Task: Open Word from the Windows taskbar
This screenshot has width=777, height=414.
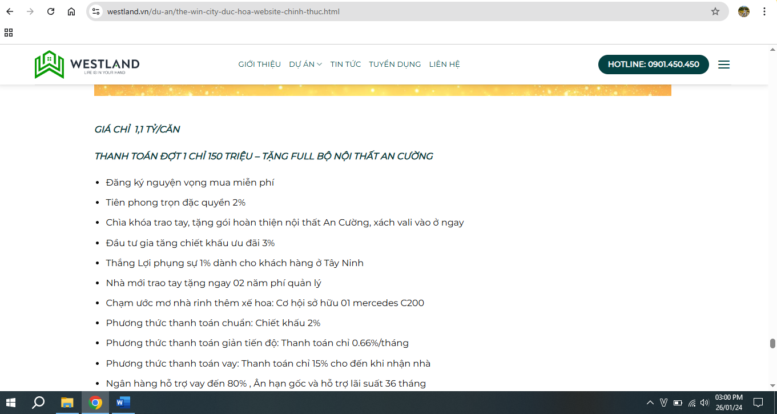Action: 123,403
